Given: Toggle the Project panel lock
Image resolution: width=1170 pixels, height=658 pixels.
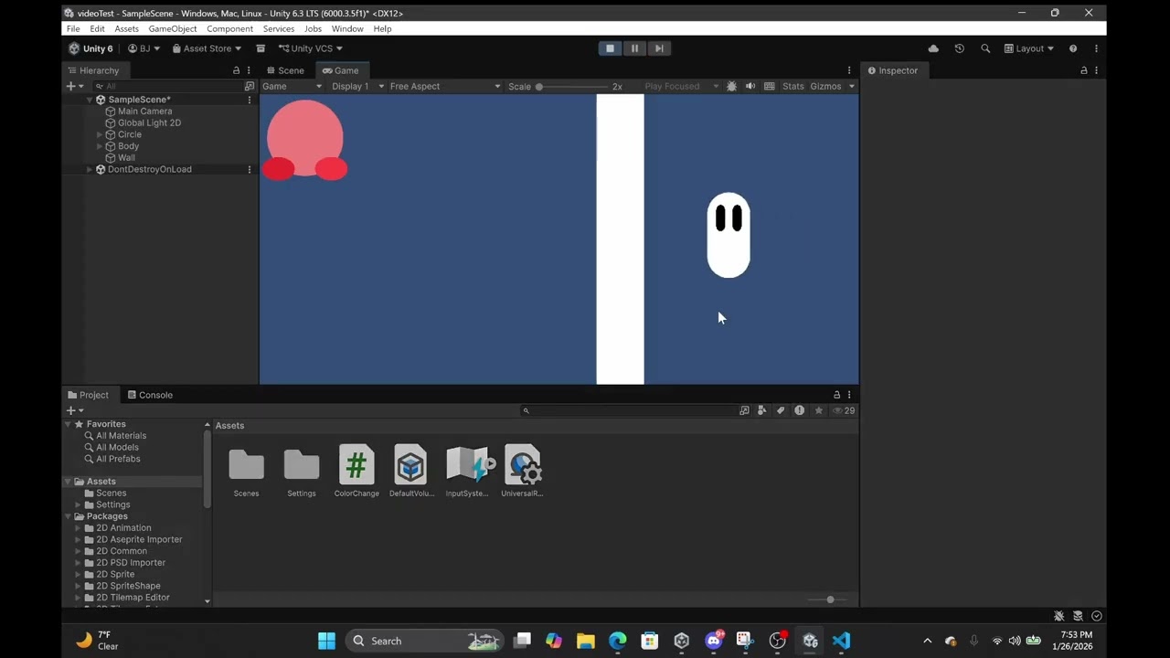Looking at the screenshot, I should [x=836, y=395].
